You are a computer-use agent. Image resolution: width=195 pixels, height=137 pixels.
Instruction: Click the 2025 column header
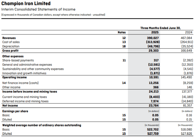[x=153, y=32]
